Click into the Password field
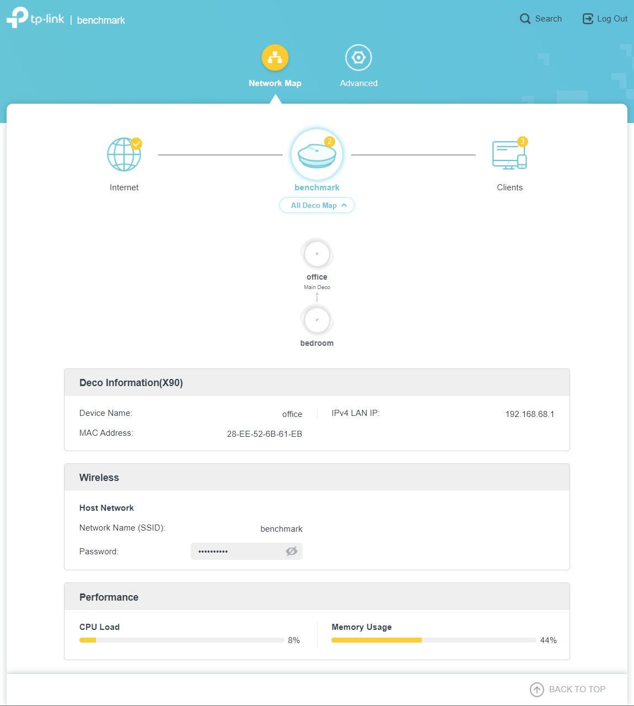The width and height of the screenshot is (634, 706). pyautogui.click(x=246, y=551)
